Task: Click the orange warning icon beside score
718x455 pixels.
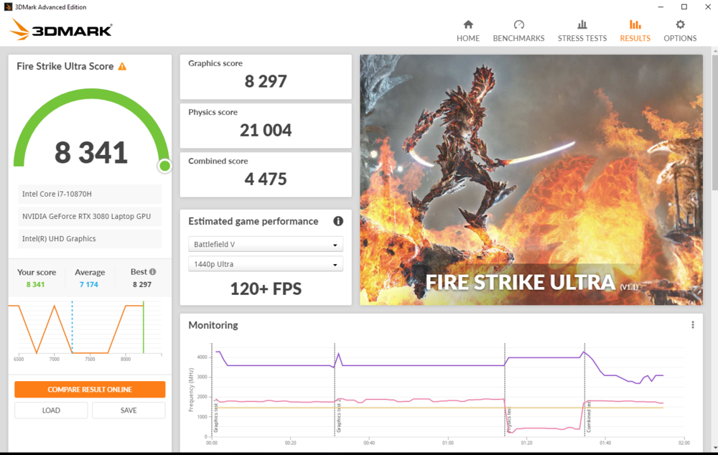Action: (122, 67)
